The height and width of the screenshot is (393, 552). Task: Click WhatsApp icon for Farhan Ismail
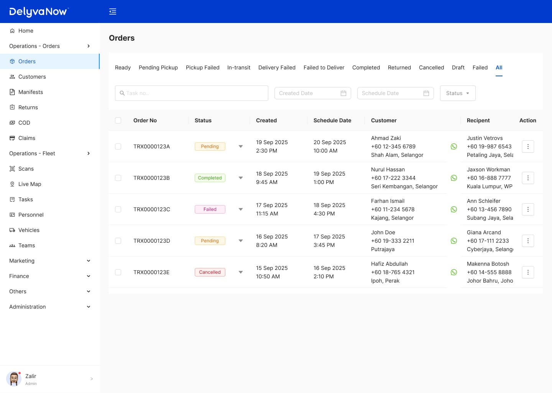[x=454, y=209]
